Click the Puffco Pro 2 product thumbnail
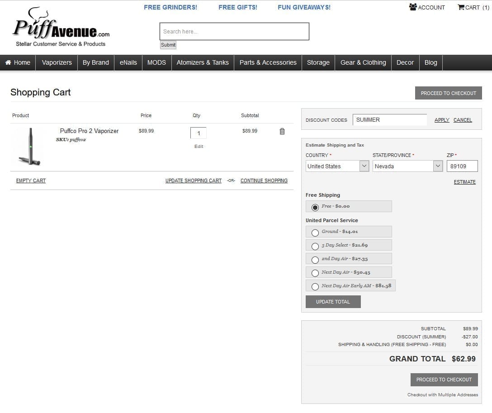The height and width of the screenshot is (413, 492). click(30, 146)
